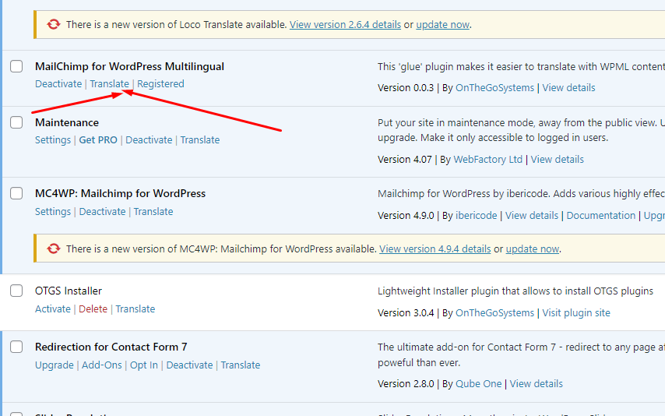Click Visit plugin site for OTGS Installer

(576, 313)
